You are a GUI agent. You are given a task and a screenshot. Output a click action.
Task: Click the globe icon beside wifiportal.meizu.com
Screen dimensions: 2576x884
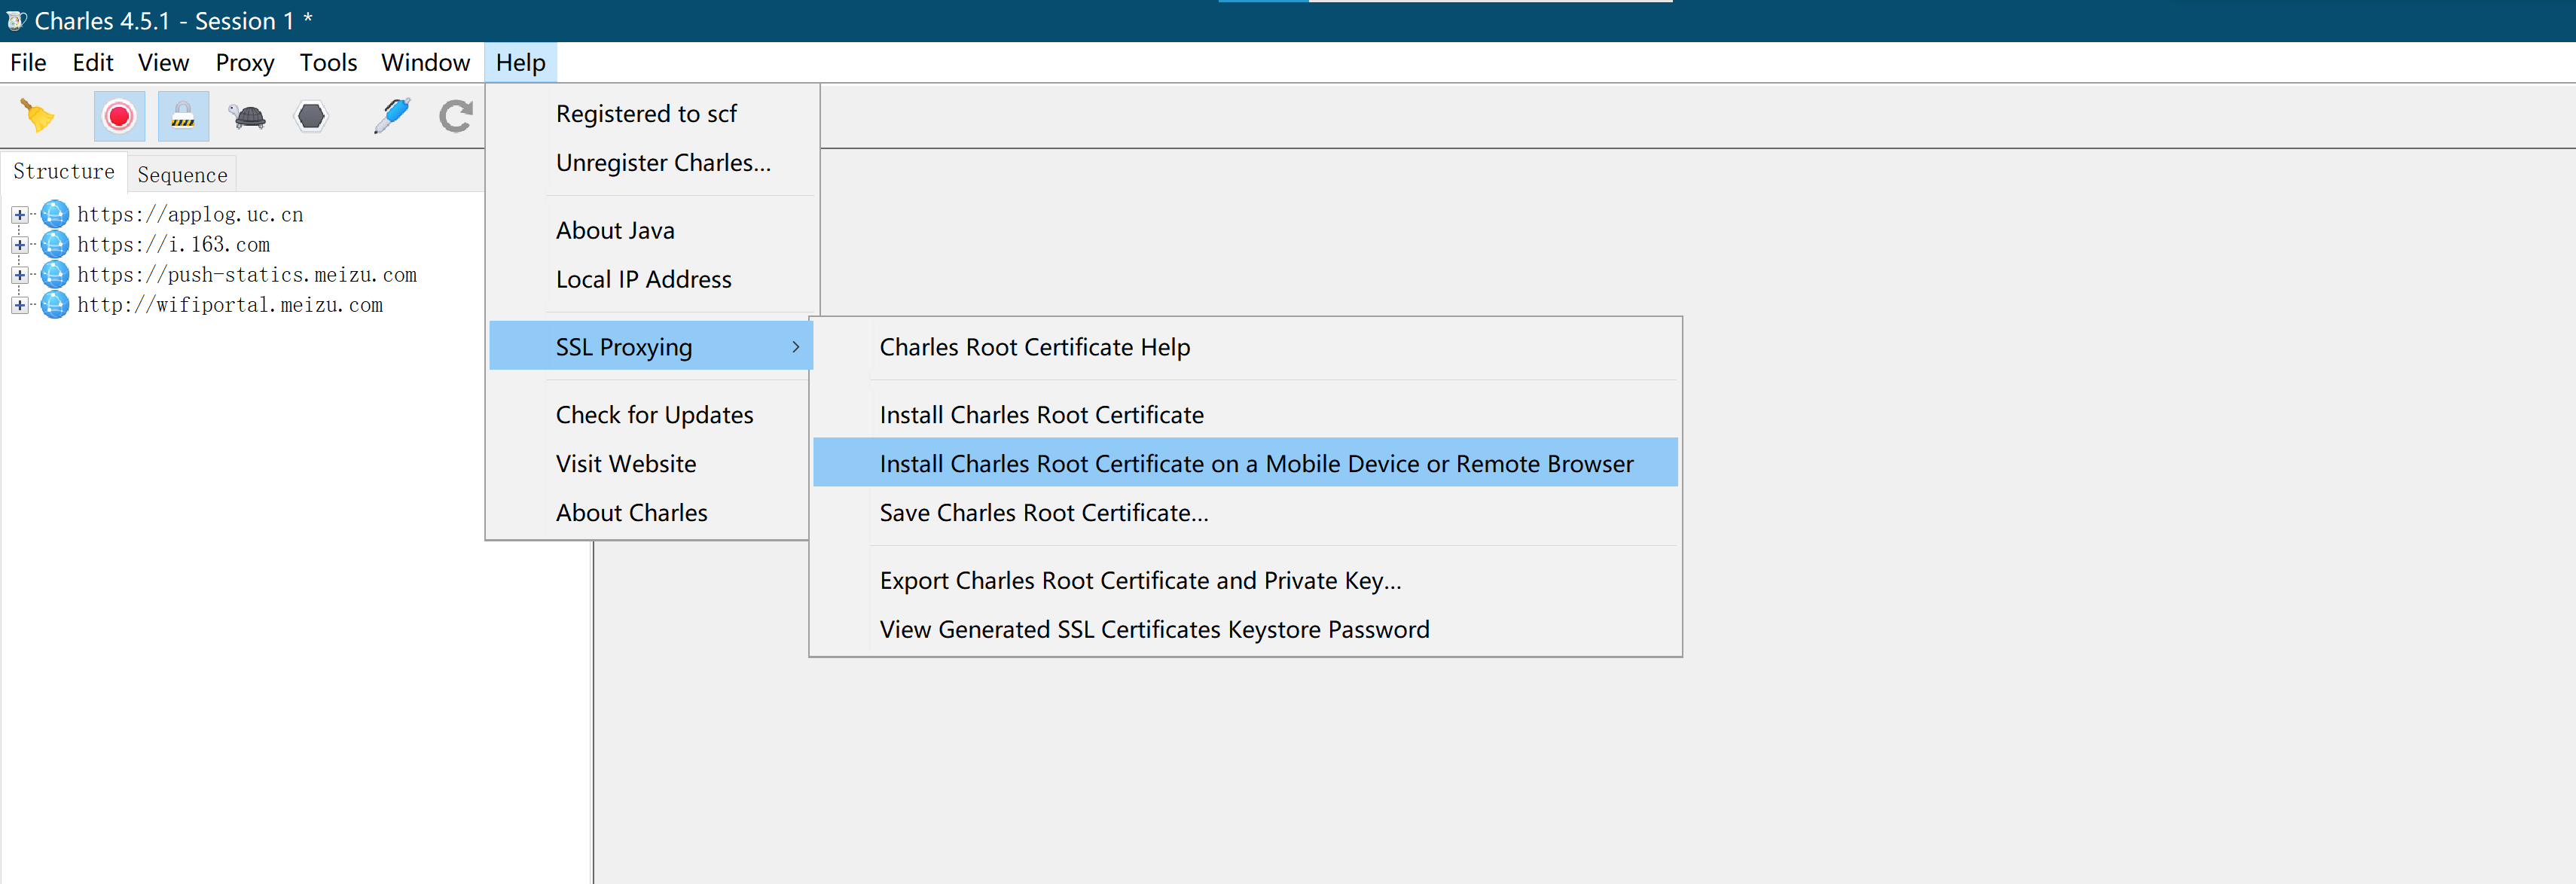pos(55,305)
